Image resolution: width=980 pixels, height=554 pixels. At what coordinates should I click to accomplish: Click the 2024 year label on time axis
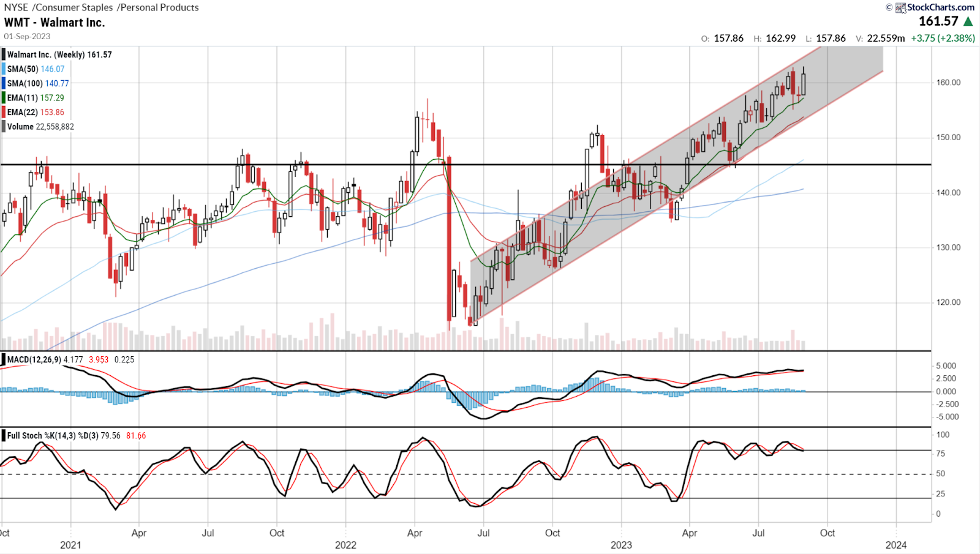point(896,545)
